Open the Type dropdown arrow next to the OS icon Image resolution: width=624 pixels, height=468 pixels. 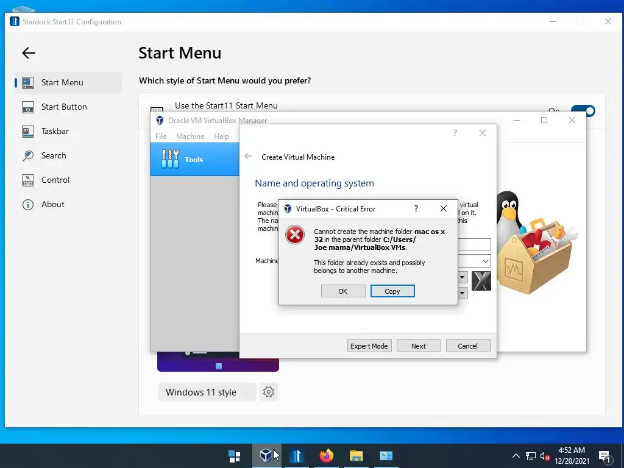(463, 277)
